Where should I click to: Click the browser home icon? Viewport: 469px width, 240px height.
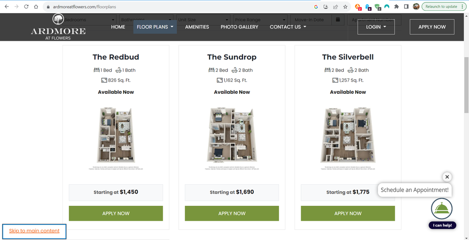(x=36, y=7)
